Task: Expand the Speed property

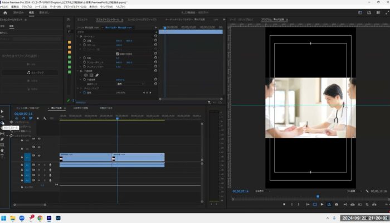Action: point(80,93)
